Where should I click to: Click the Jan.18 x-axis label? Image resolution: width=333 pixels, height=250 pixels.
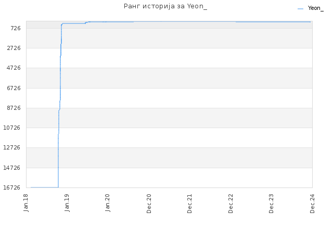tap(26, 203)
